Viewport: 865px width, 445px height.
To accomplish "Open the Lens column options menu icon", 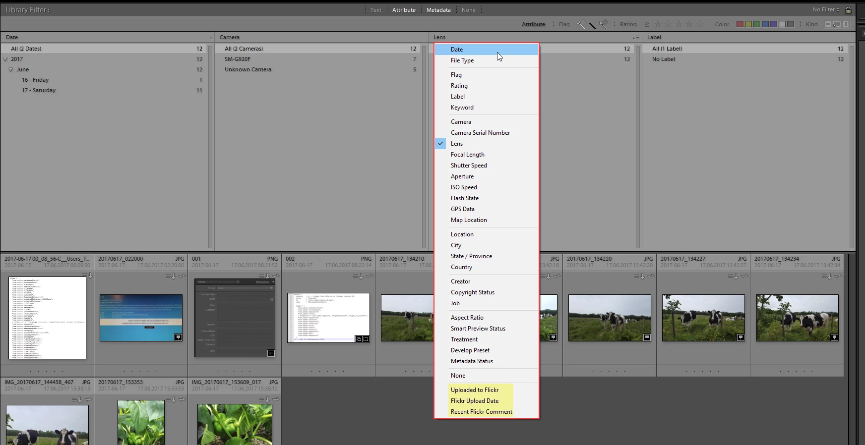I will [636, 38].
